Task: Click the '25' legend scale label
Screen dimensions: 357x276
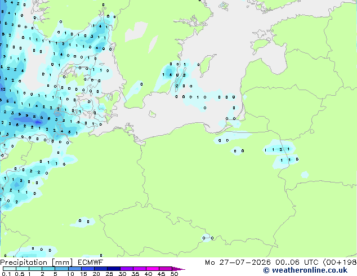Action: (109, 274)
